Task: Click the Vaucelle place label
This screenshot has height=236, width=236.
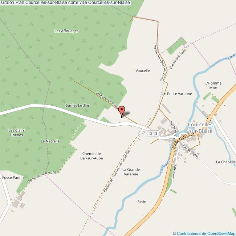Action: click(143, 70)
